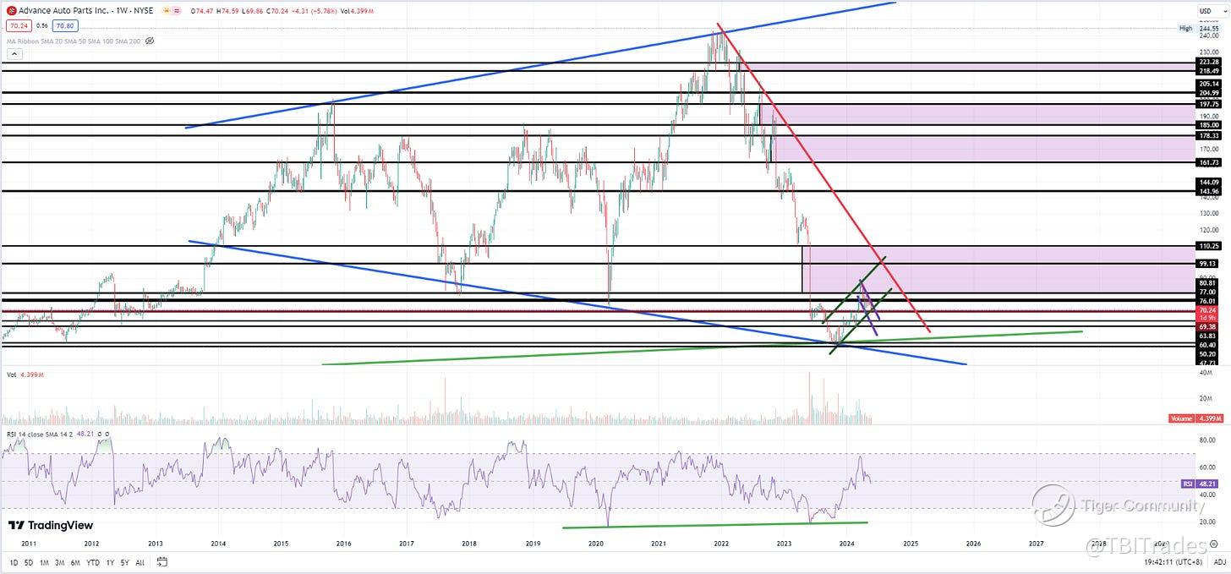The height and width of the screenshot is (574, 1231).
Task: Click the 80.81 price level label
Action: (1208, 283)
